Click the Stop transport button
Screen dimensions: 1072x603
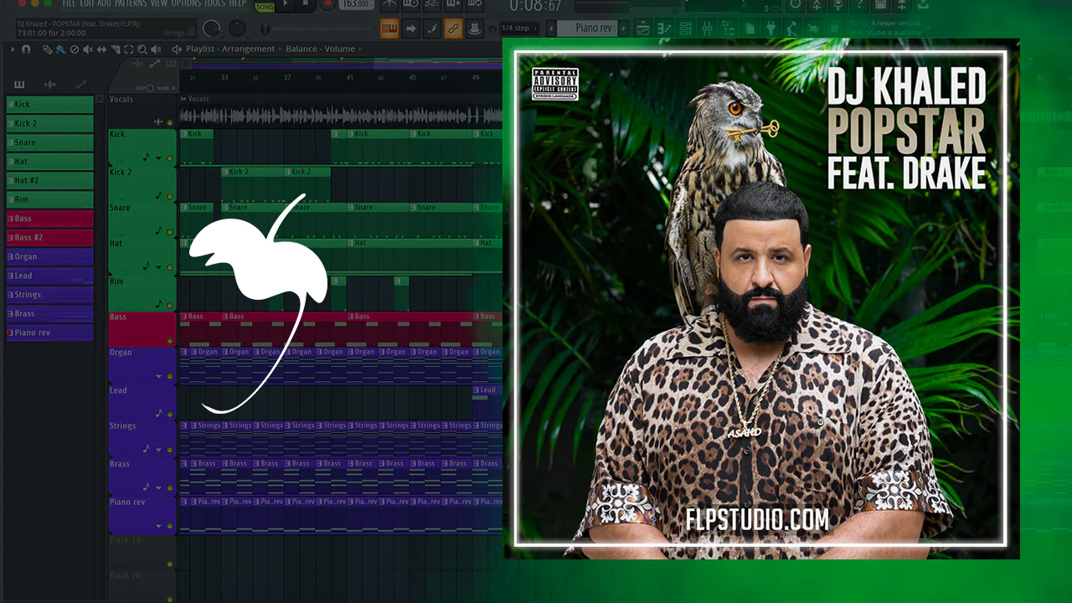point(305,4)
